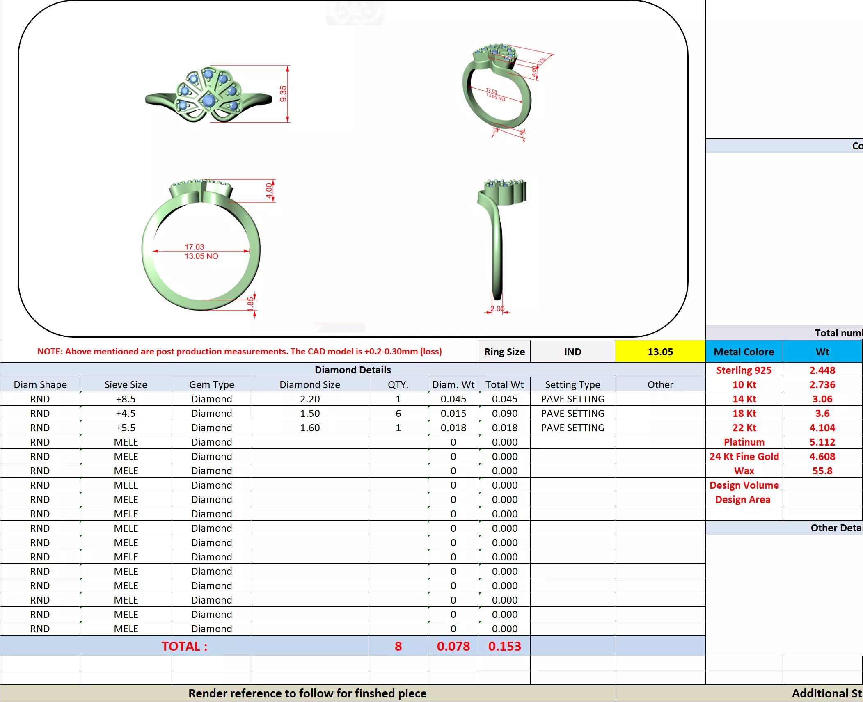
Task: Click the front-view ring circle render
Action: (x=201, y=246)
